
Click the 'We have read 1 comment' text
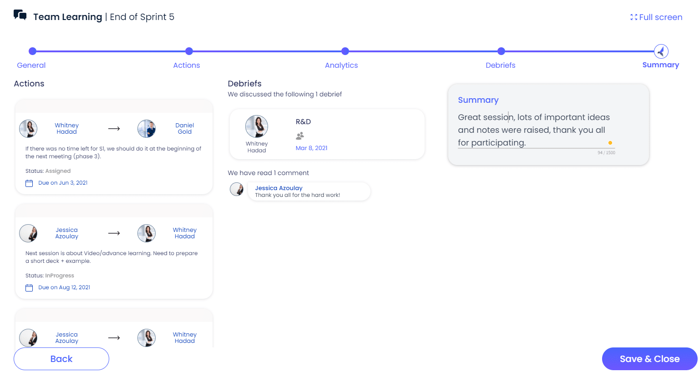coord(268,173)
